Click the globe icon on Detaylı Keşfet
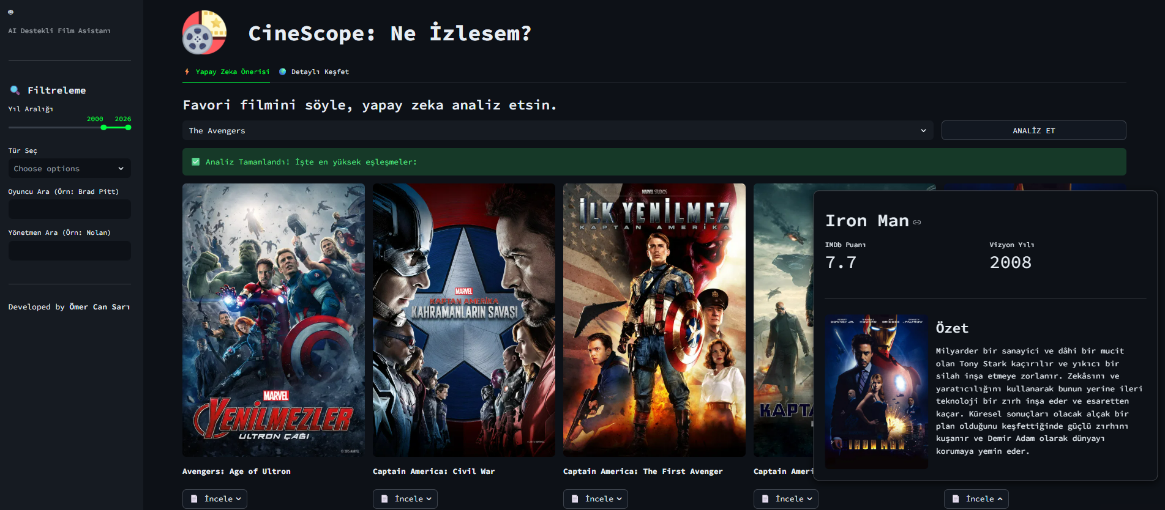 (283, 72)
